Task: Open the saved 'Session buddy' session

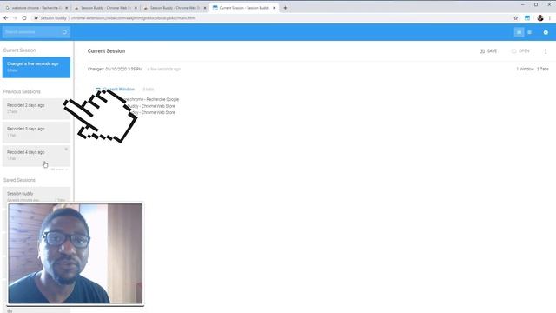Action: pos(36,196)
